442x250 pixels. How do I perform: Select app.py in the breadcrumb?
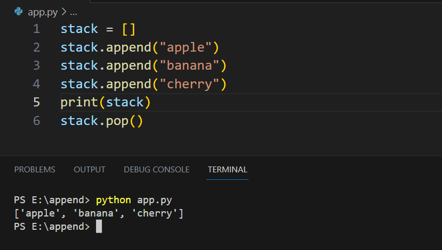click(43, 12)
